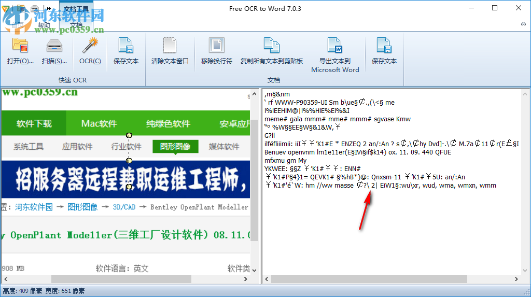
Task: Click the text pane horizontal scrollbar thumb
Action: click(x=369, y=279)
